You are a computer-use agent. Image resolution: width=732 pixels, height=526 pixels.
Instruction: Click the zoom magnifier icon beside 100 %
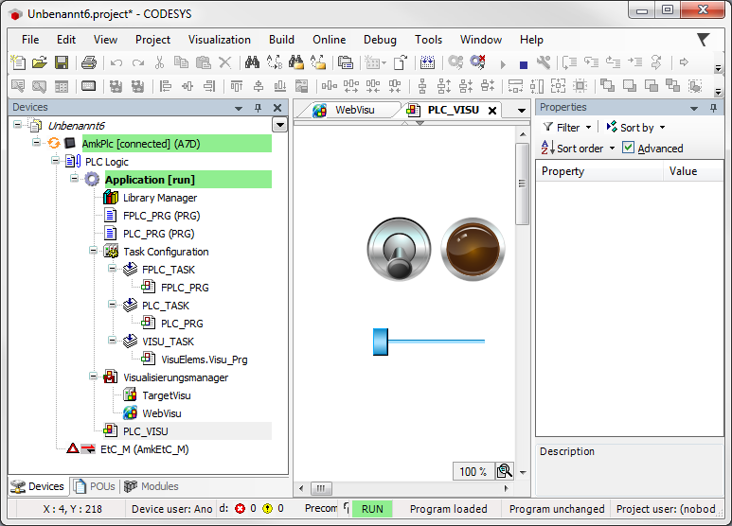point(505,471)
